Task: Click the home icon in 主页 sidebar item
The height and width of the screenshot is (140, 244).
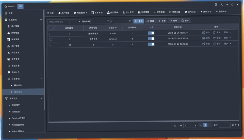Action: [6, 13]
